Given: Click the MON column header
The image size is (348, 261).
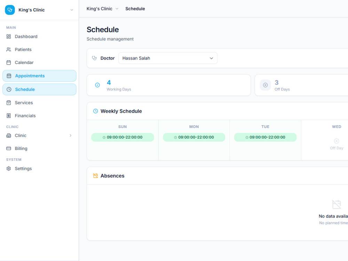Looking at the screenshot, I should click(x=194, y=127).
